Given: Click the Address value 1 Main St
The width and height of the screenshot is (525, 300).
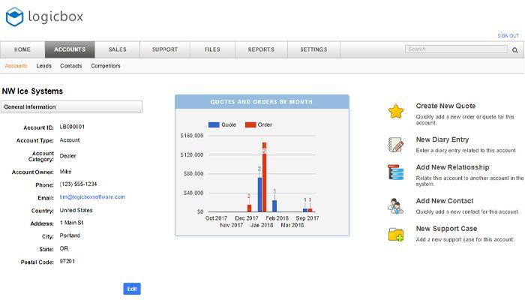Looking at the screenshot, I should [x=71, y=223].
